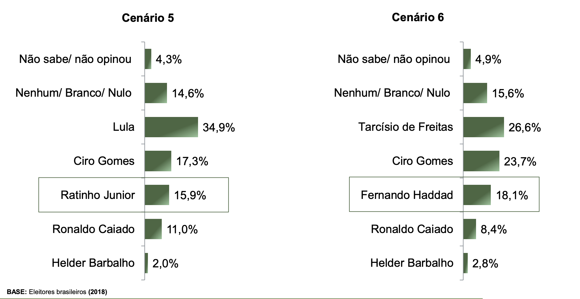Click the Lula candidate label
Image resolution: width=580 pixels, height=299 pixels.
pyautogui.click(x=123, y=127)
